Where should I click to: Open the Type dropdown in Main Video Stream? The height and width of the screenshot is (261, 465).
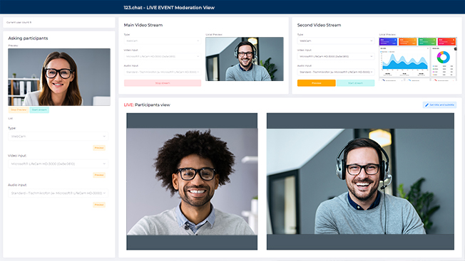(162, 41)
